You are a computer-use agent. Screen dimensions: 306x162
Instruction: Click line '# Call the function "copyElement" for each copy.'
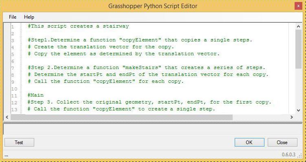(106, 81)
